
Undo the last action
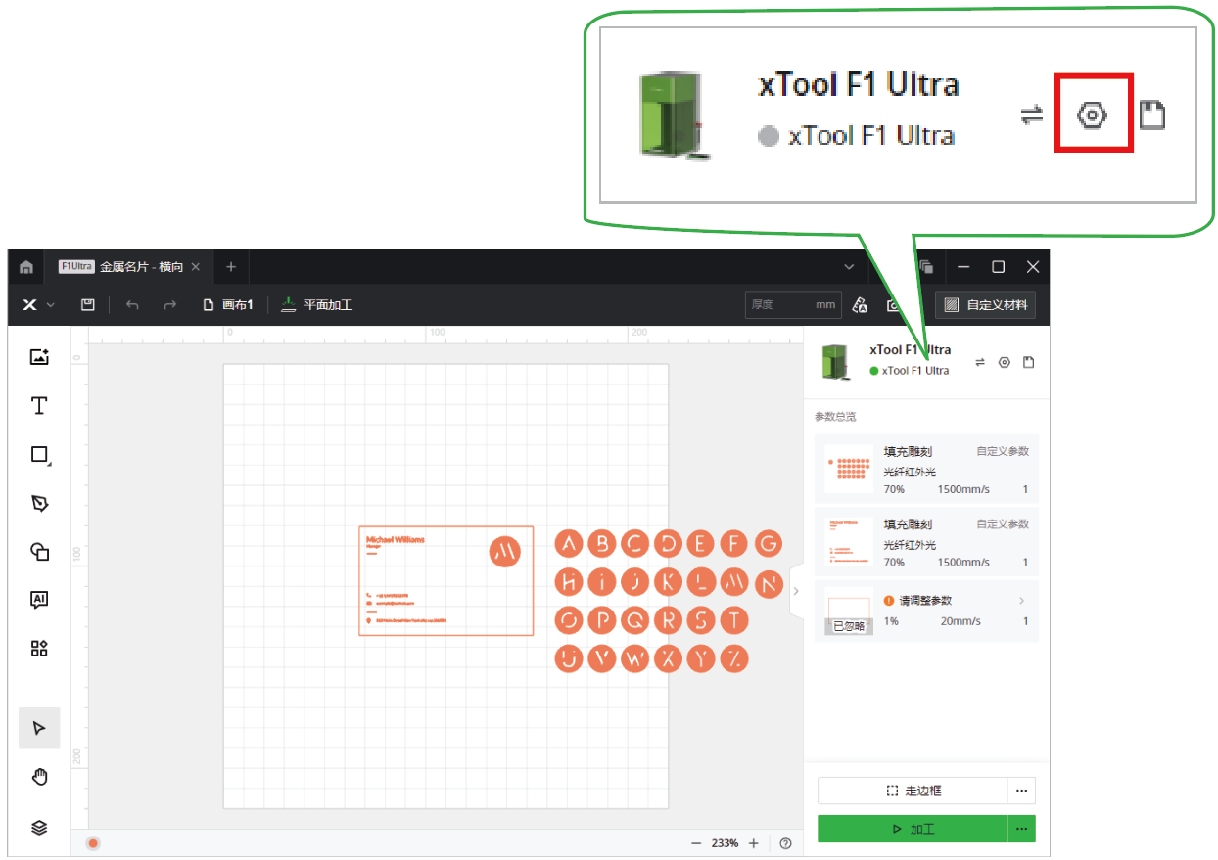point(132,305)
